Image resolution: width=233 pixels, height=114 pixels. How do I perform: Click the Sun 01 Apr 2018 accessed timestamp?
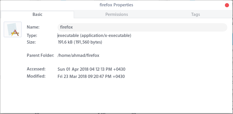pyautogui.click(x=91, y=69)
